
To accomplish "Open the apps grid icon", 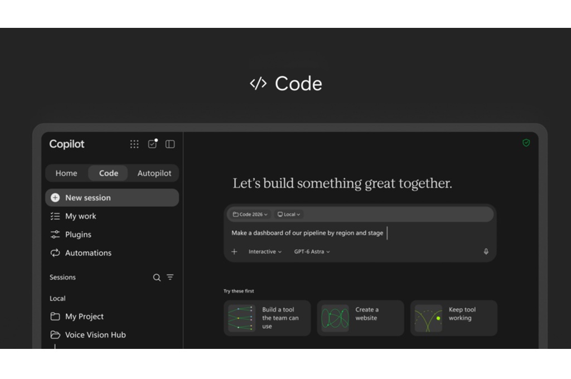I will pyautogui.click(x=134, y=144).
